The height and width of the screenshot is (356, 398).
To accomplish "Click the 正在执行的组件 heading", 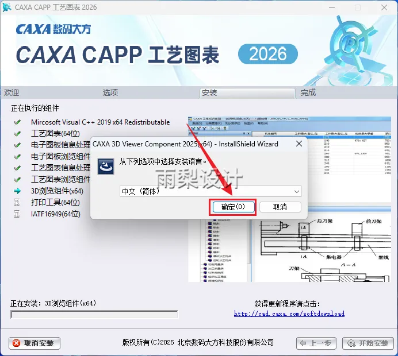I will pos(35,108).
